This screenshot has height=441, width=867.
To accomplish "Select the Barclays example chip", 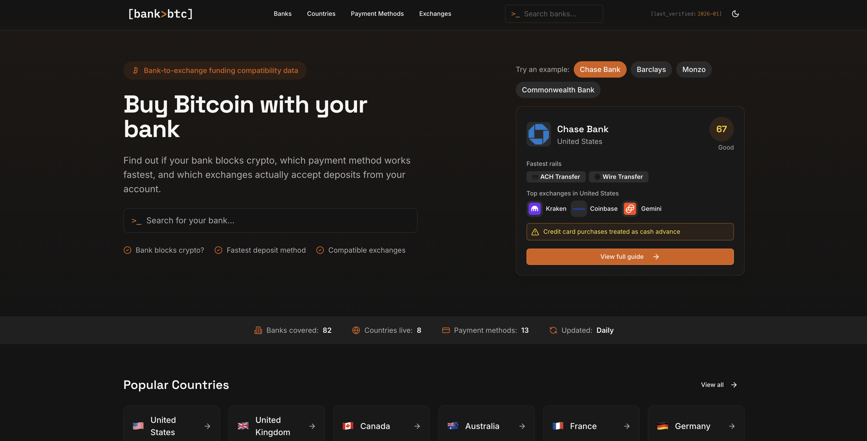I will 651,69.
